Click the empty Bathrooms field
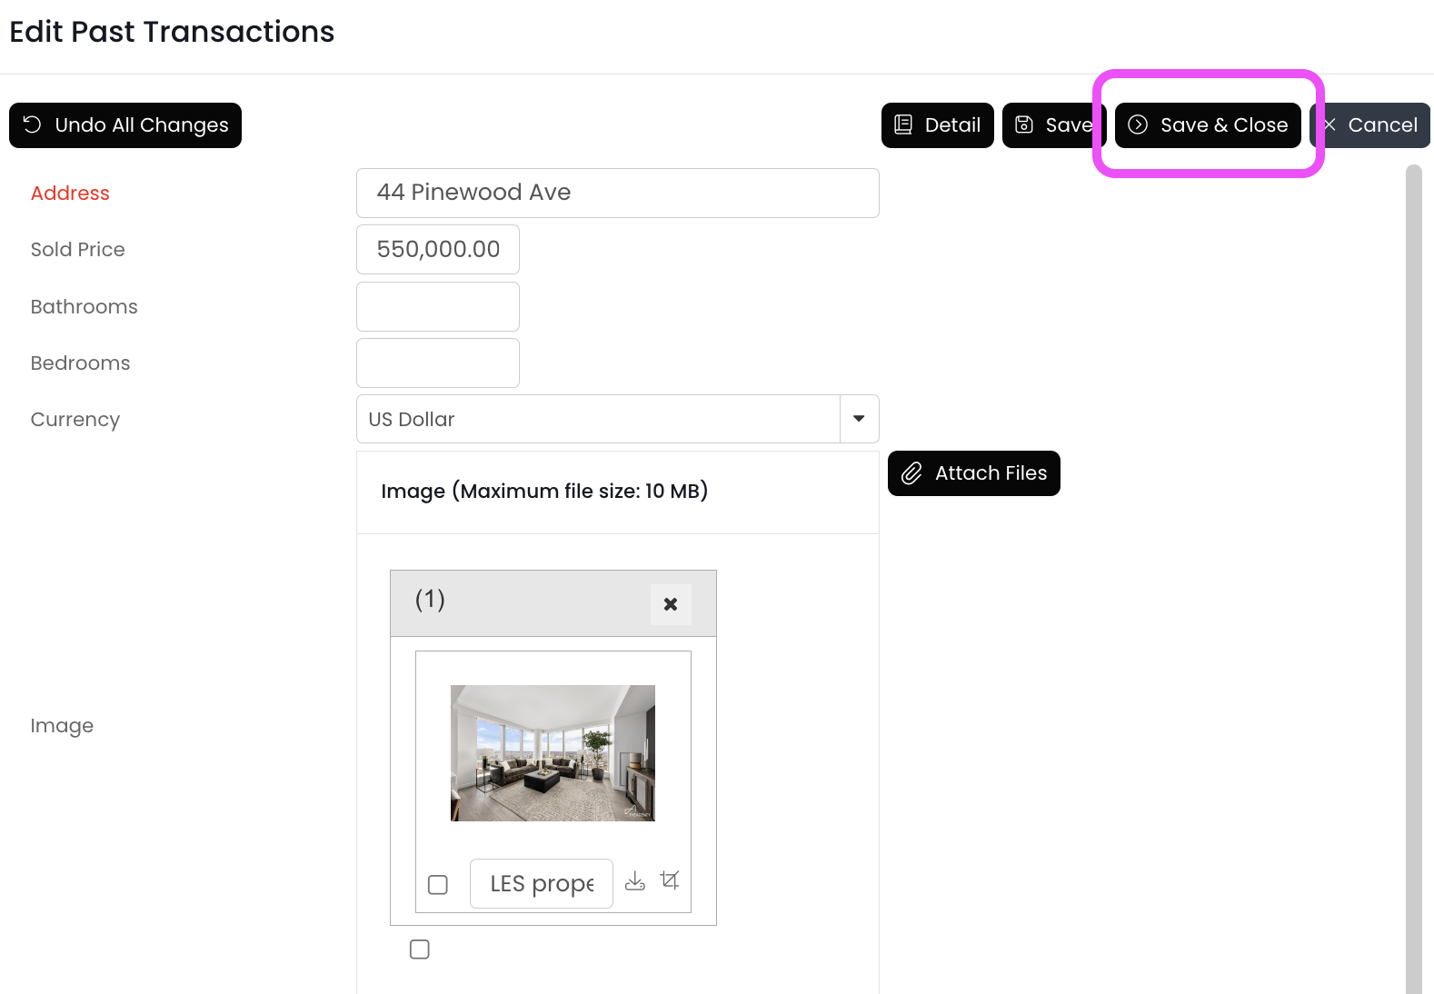1434x994 pixels. pyautogui.click(x=437, y=306)
